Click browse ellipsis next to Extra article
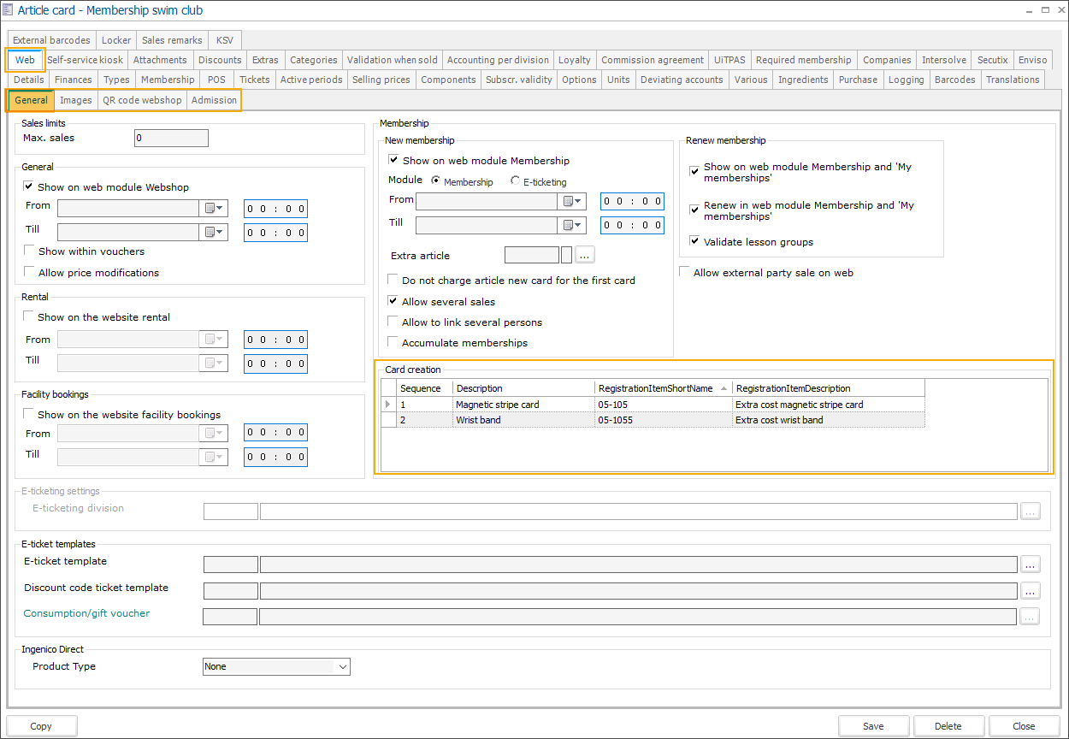The width and height of the screenshot is (1069, 739). pos(585,255)
